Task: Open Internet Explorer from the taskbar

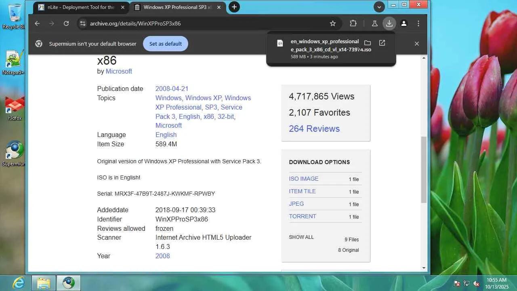Action: (x=18, y=283)
